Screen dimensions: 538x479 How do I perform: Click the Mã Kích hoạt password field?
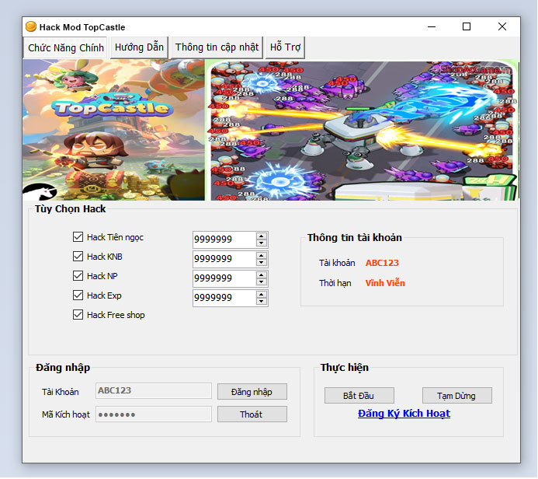[x=154, y=414]
